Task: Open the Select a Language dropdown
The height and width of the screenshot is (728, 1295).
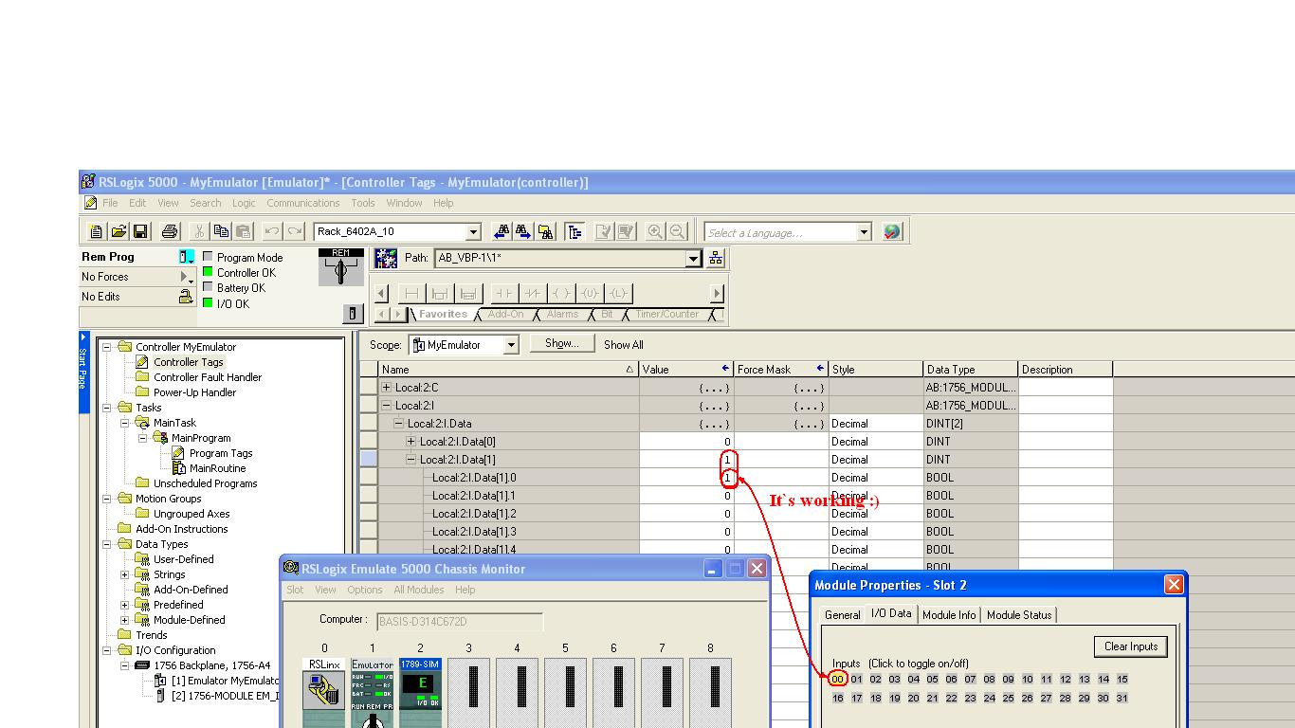Action: coord(864,232)
